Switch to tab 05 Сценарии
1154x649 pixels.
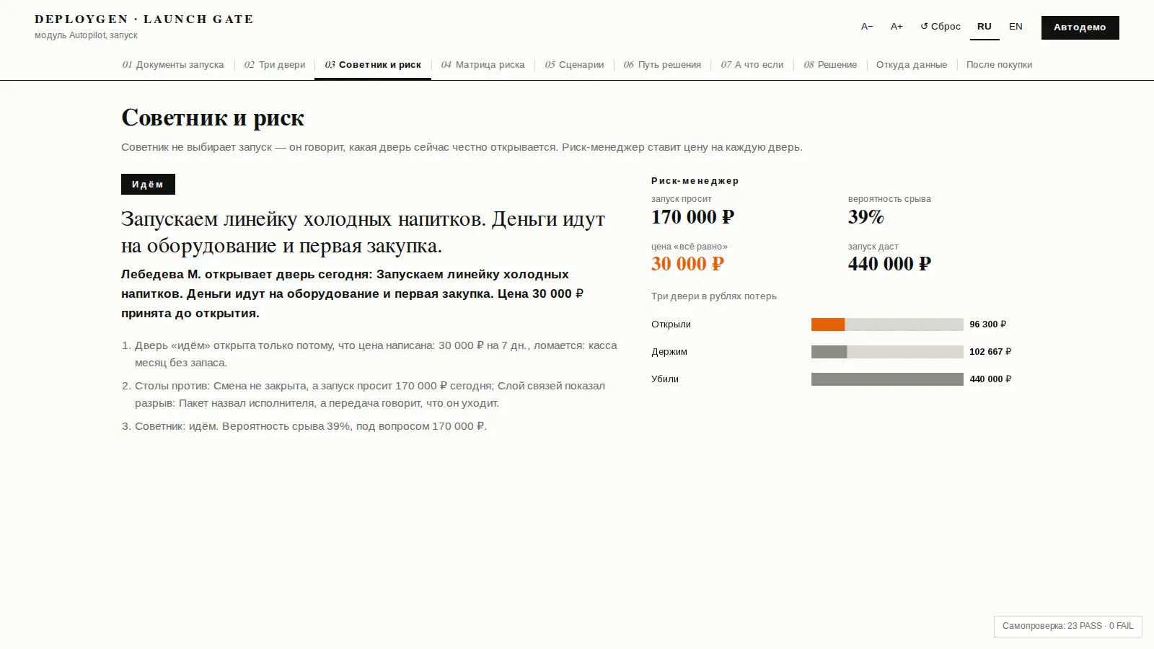click(x=574, y=65)
